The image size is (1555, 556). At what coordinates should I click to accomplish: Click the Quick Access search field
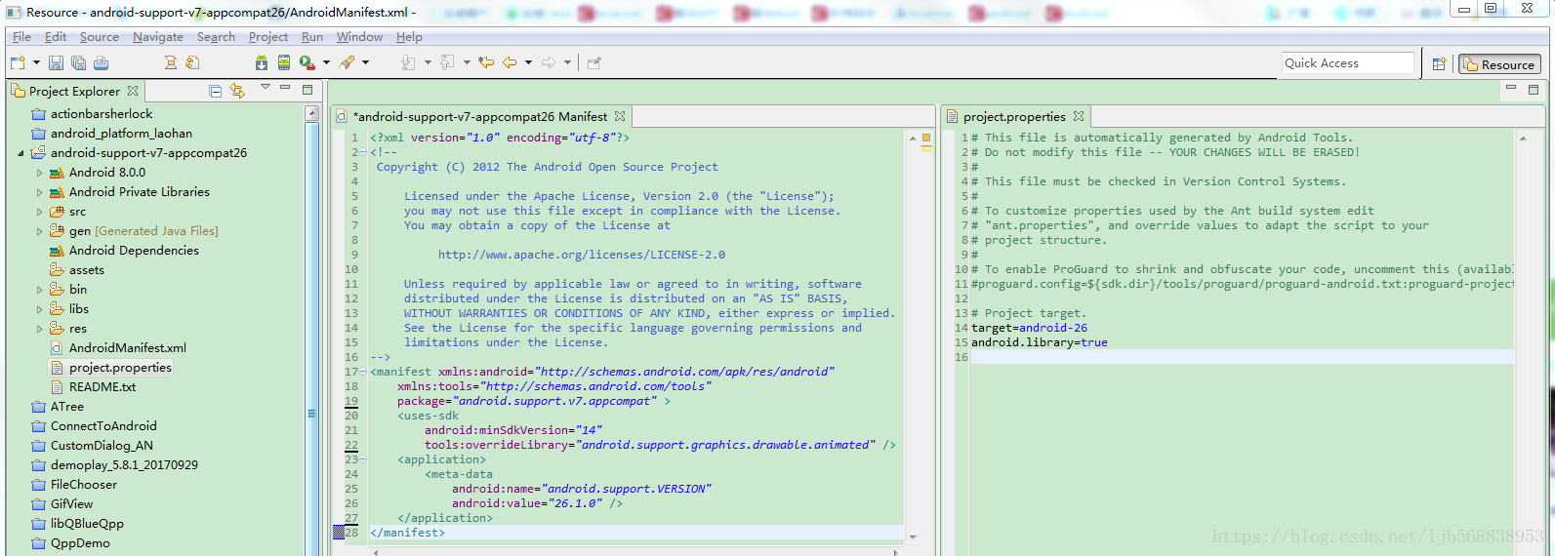[x=1348, y=63]
